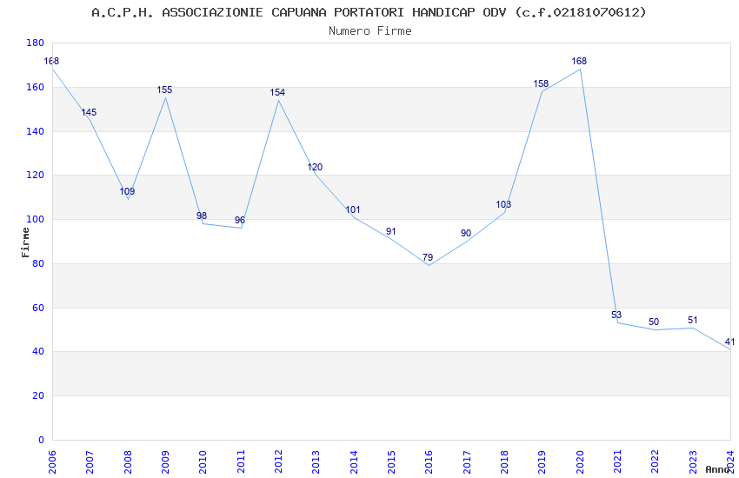This screenshot has width=739, height=478.
Task: Click the 40 y-axis tick value
Action: tap(38, 351)
